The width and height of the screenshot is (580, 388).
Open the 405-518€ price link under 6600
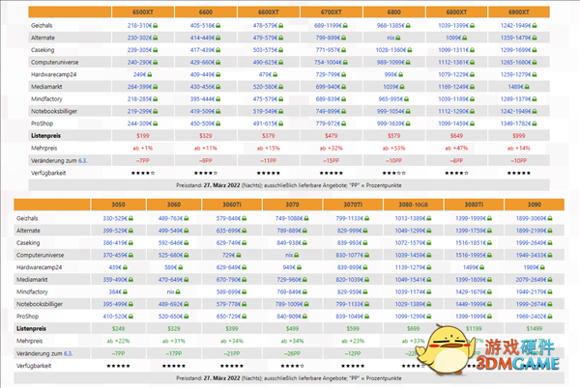203,25
